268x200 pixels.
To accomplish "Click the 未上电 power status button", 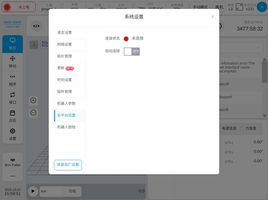I will [19, 7].
